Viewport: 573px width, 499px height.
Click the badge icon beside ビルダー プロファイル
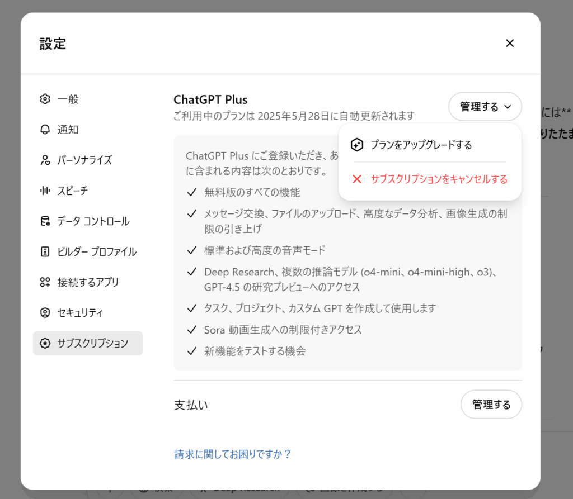pyautogui.click(x=45, y=251)
